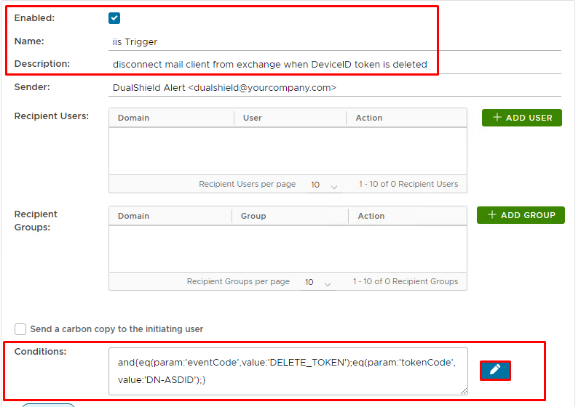The height and width of the screenshot is (407, 581).
Task: Select User column header in Recipient Users
Action: click(253, 118)
